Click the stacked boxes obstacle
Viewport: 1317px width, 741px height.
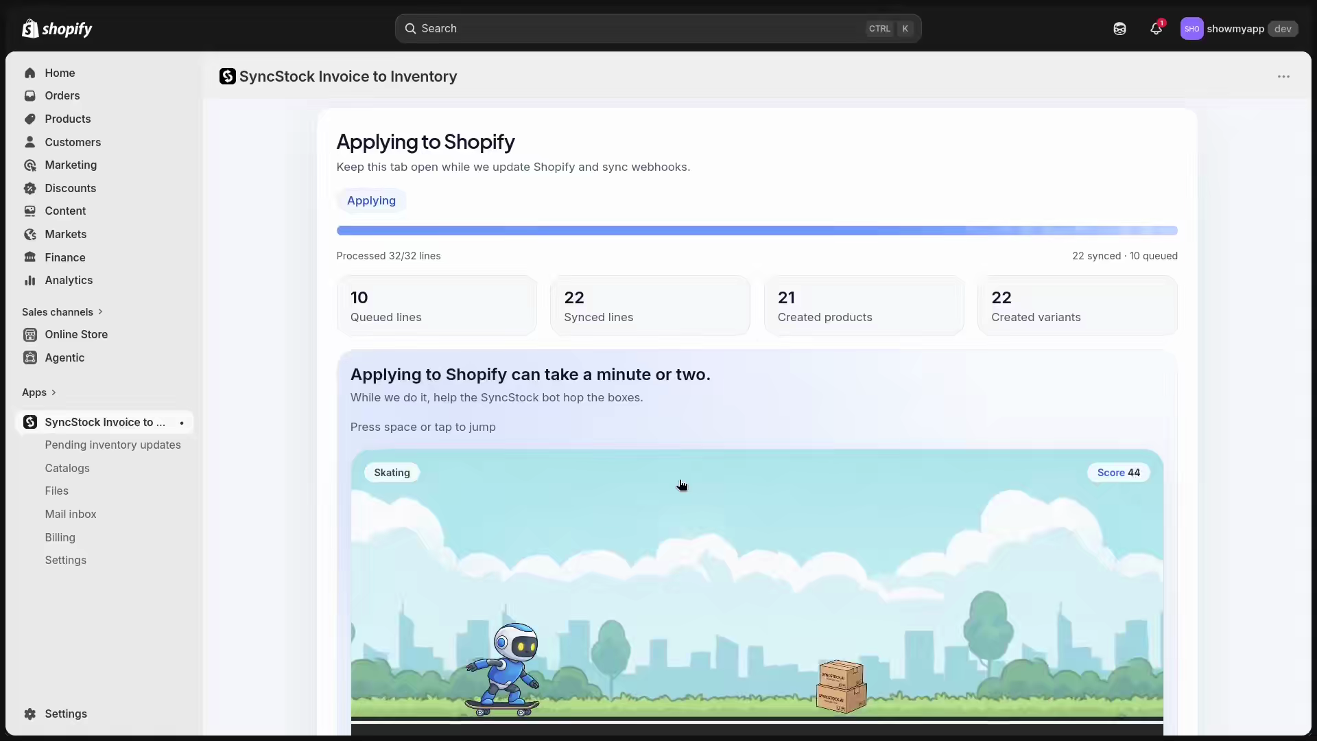841,686
